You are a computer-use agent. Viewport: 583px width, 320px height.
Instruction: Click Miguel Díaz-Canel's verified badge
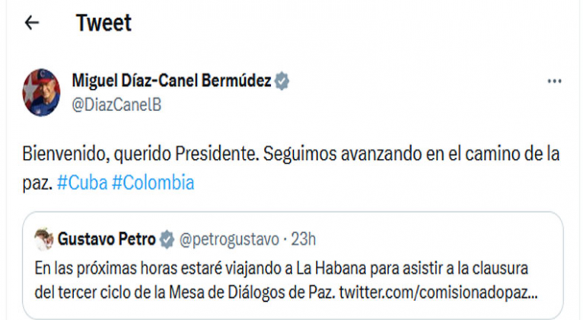point(282,81)
